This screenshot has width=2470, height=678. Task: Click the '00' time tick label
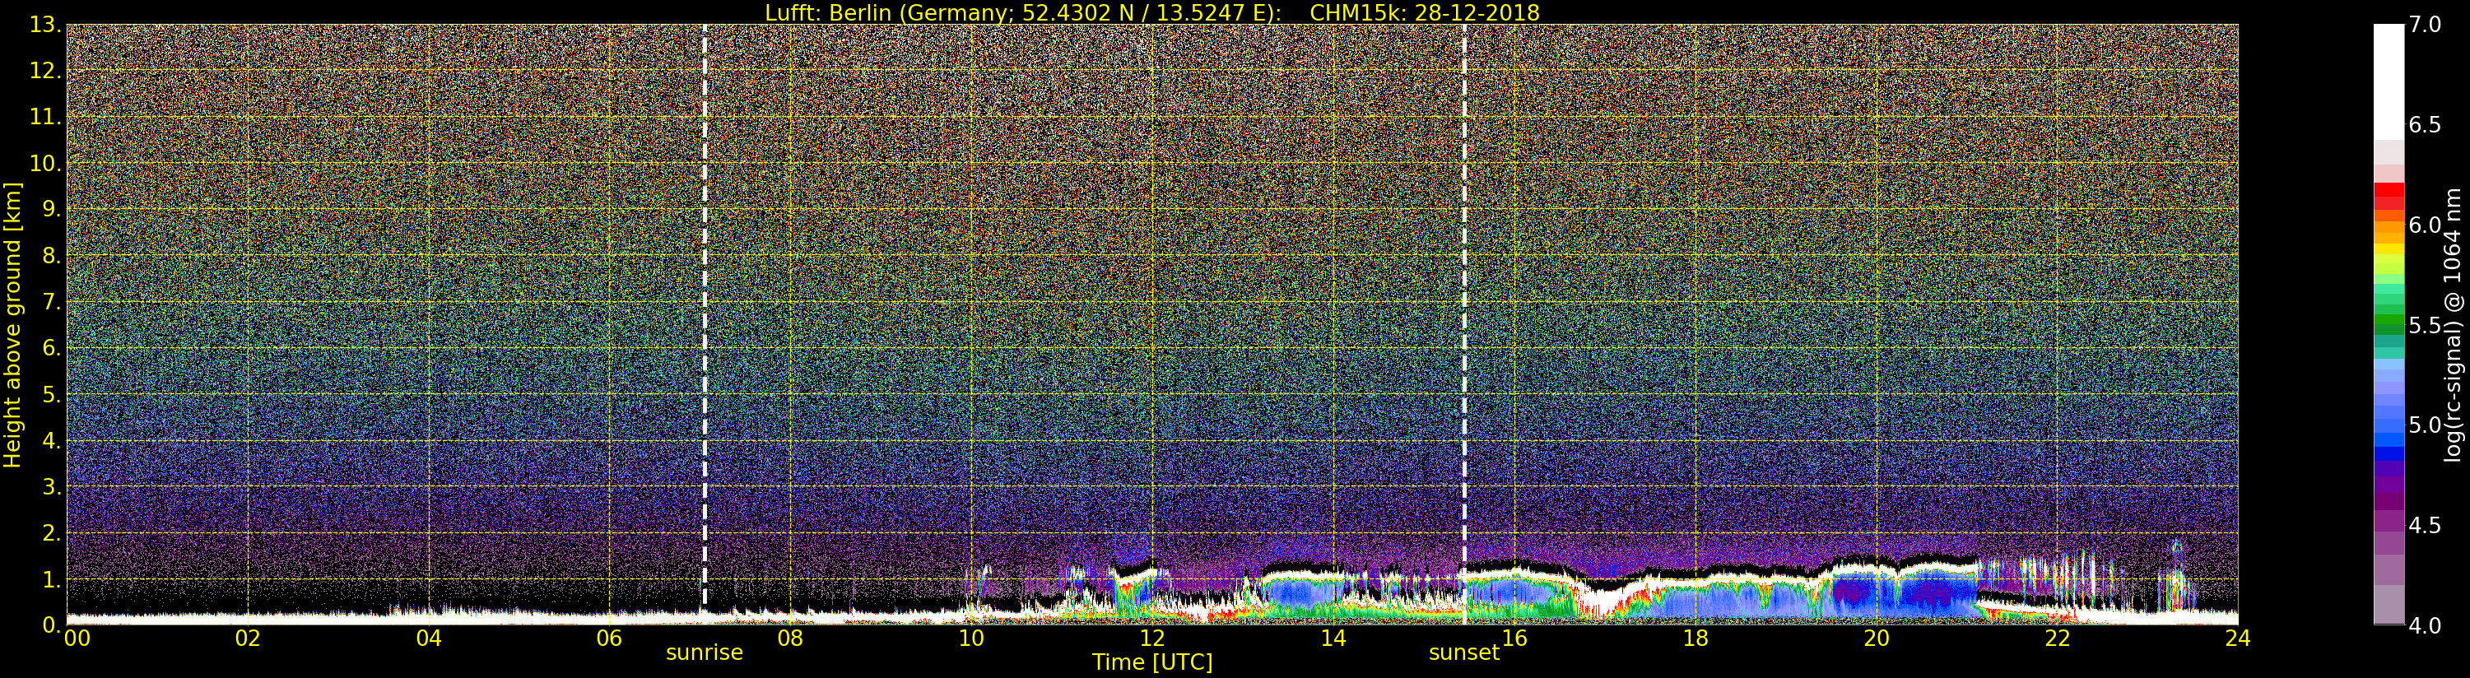(77, 639)
